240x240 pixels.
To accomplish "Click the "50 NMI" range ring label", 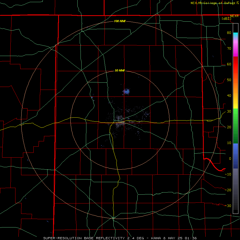I will (120, 70).
